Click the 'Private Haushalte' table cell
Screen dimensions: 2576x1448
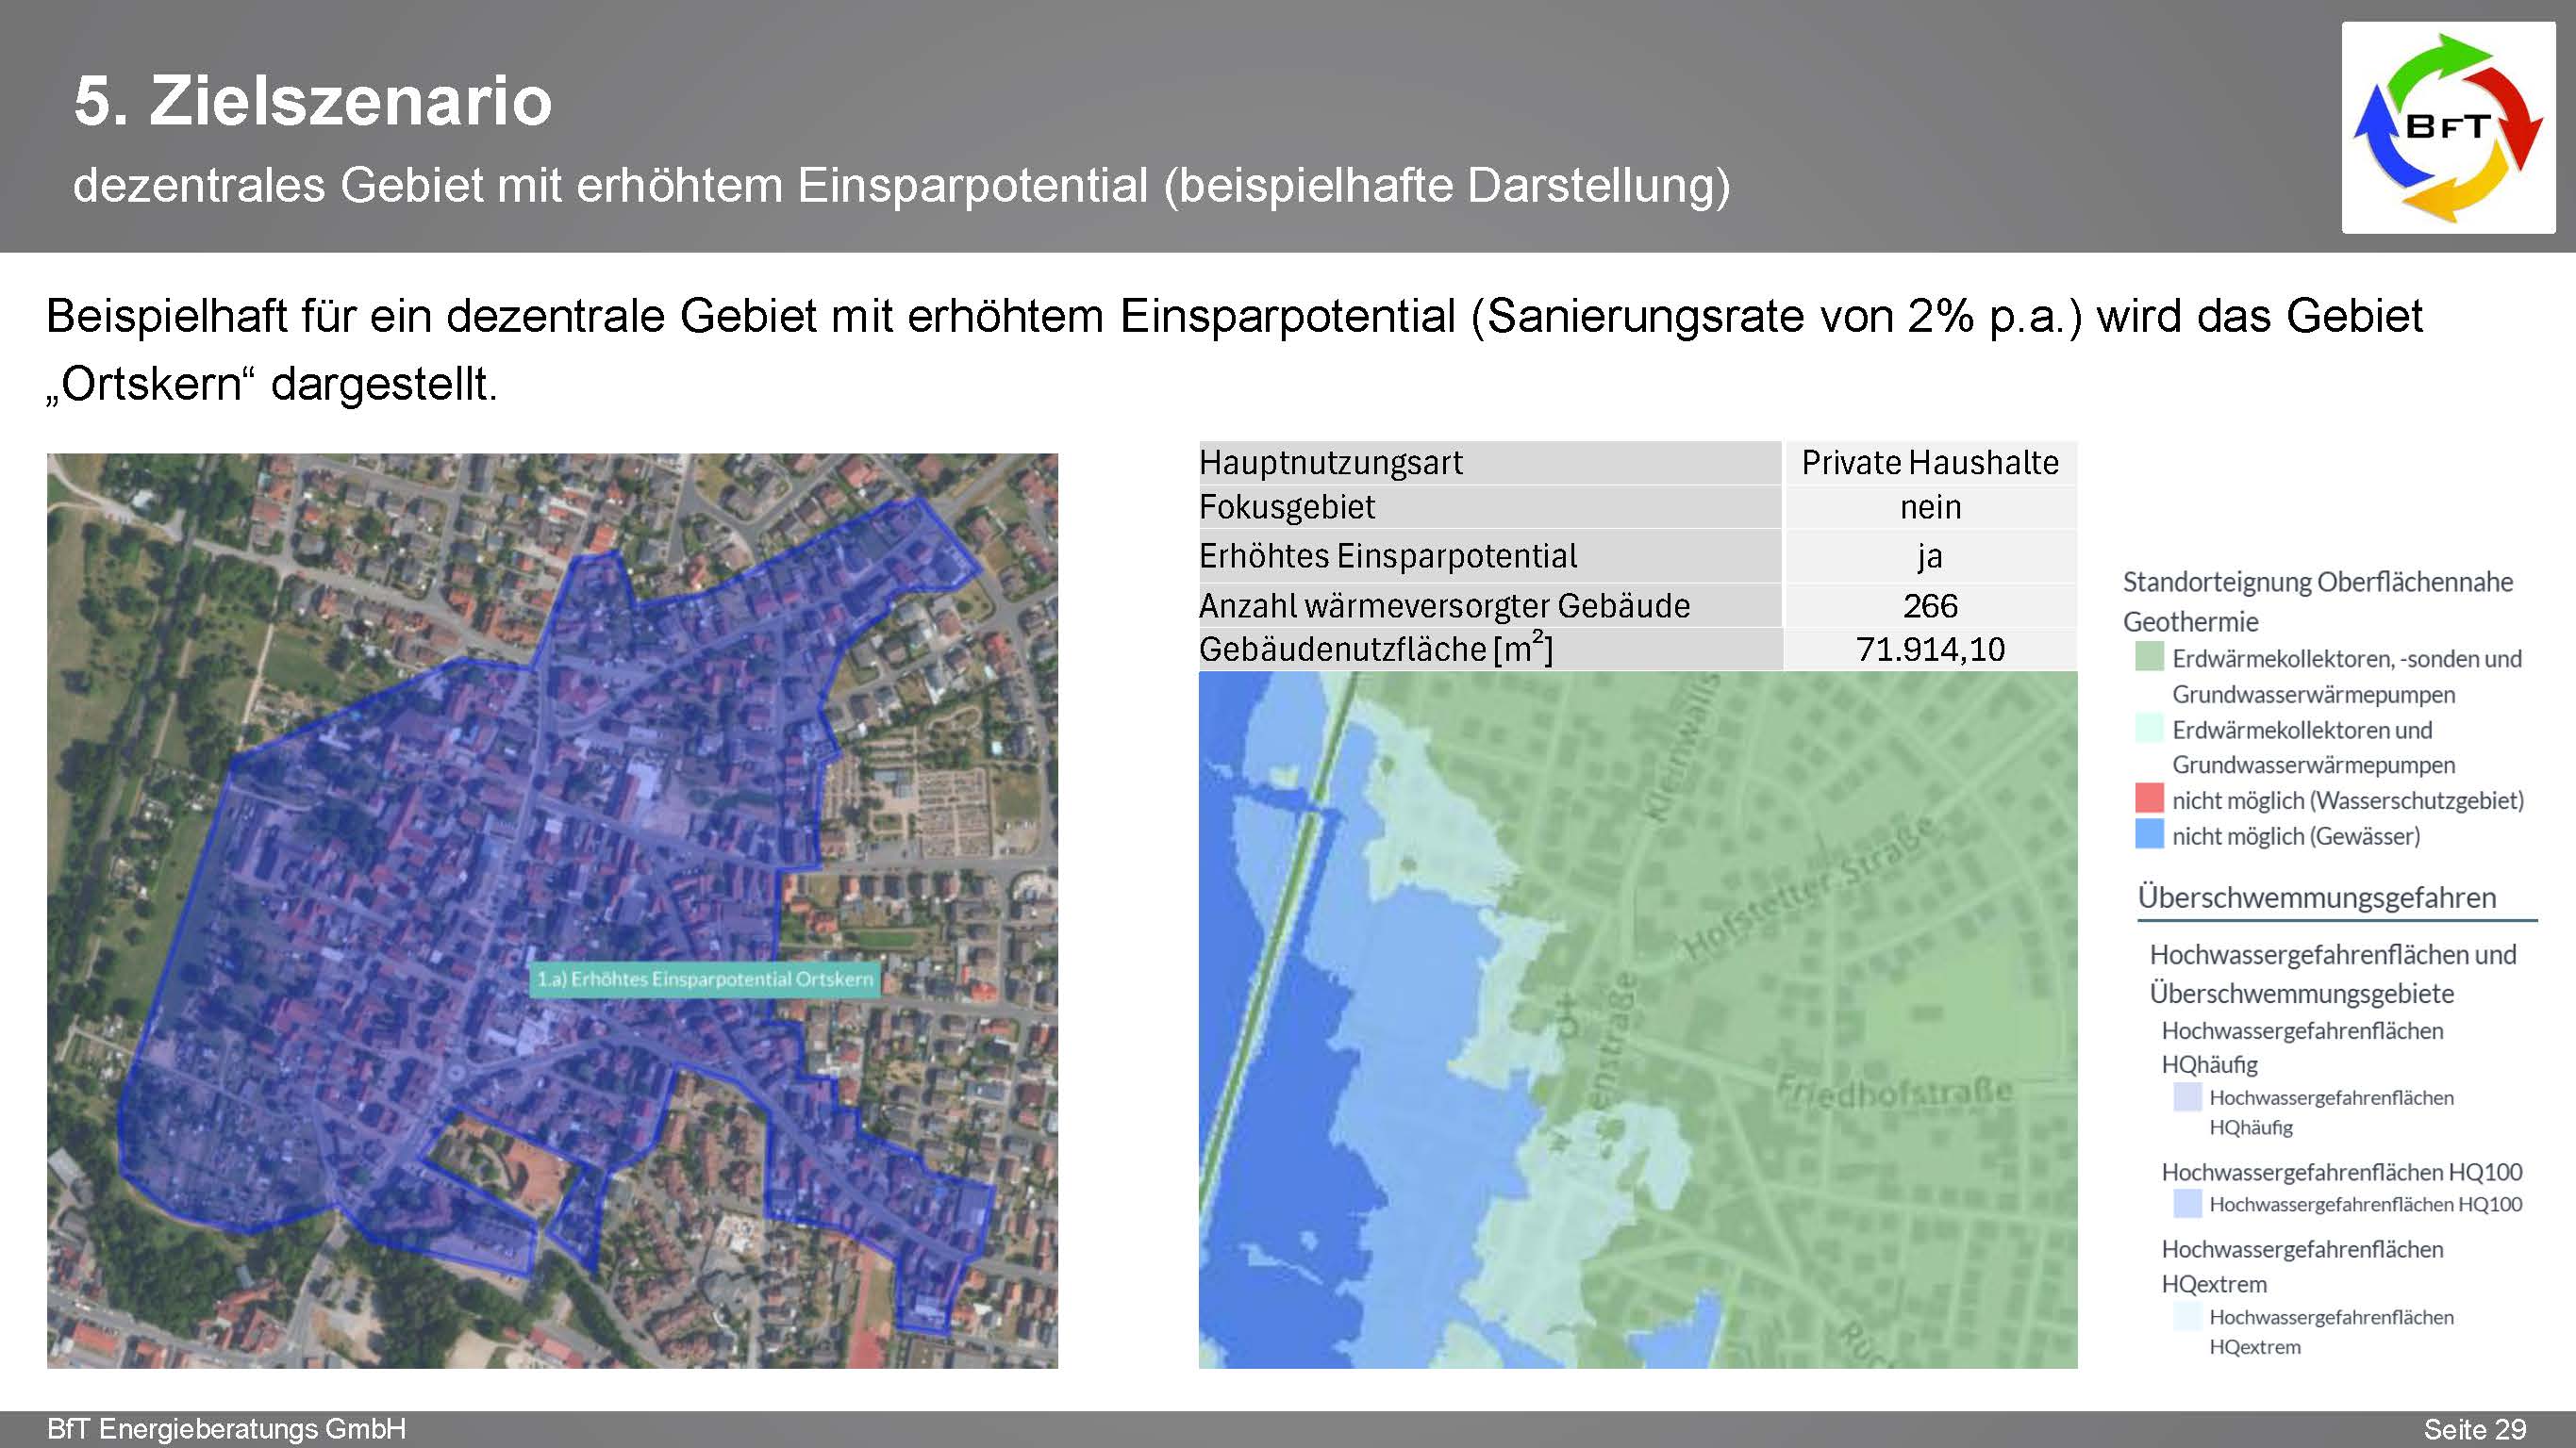coord(1929,463)
